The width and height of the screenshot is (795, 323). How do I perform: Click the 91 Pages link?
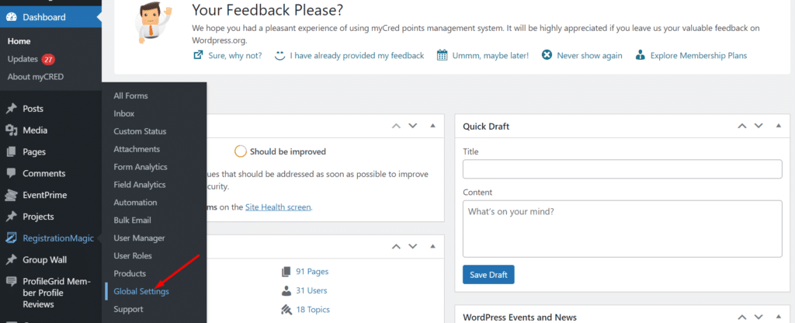(x=311, y=272)
